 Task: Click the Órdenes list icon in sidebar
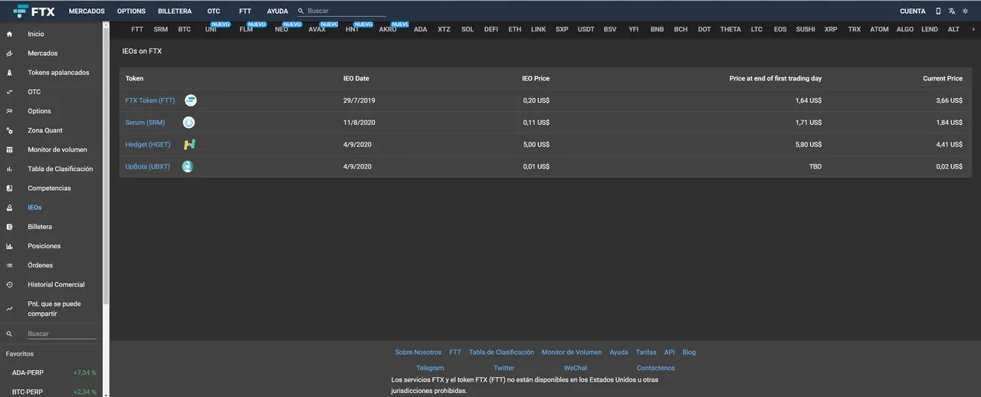[x=9, y=265]
